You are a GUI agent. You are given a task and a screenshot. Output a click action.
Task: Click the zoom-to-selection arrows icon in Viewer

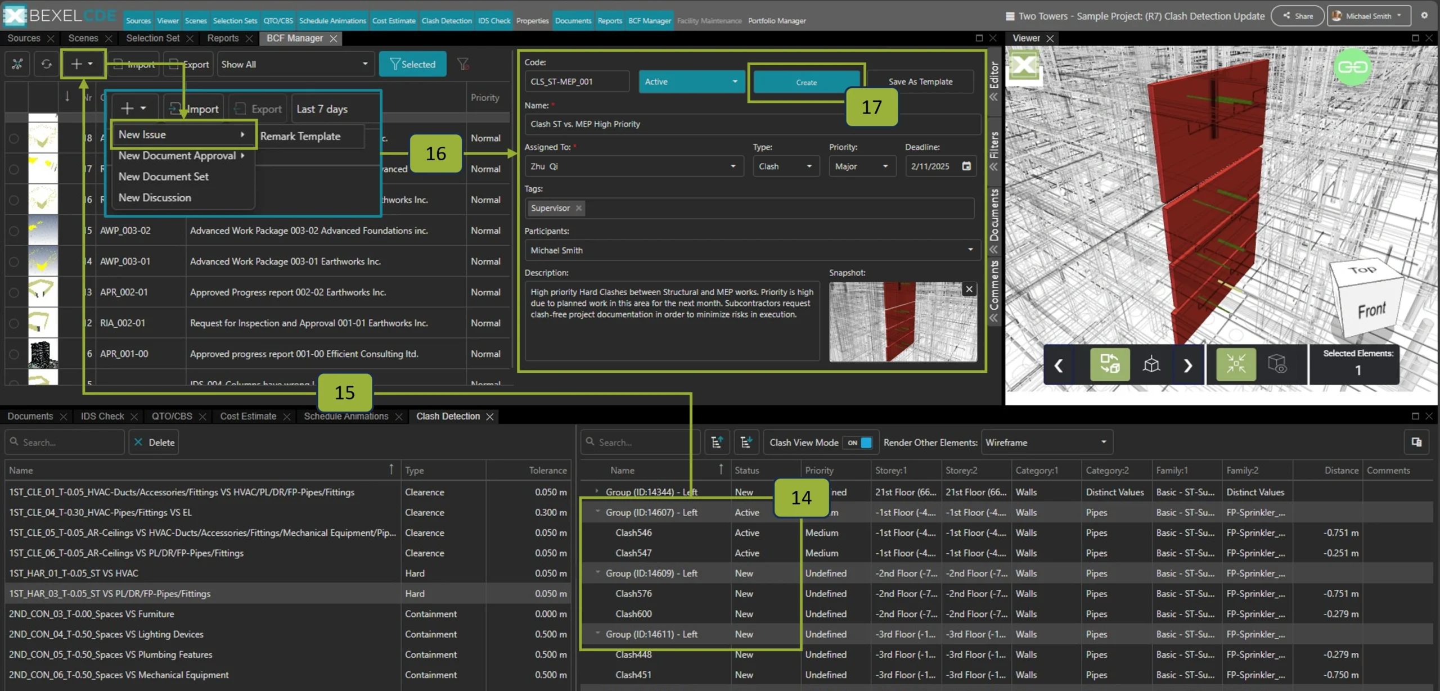coord(1236,364)
